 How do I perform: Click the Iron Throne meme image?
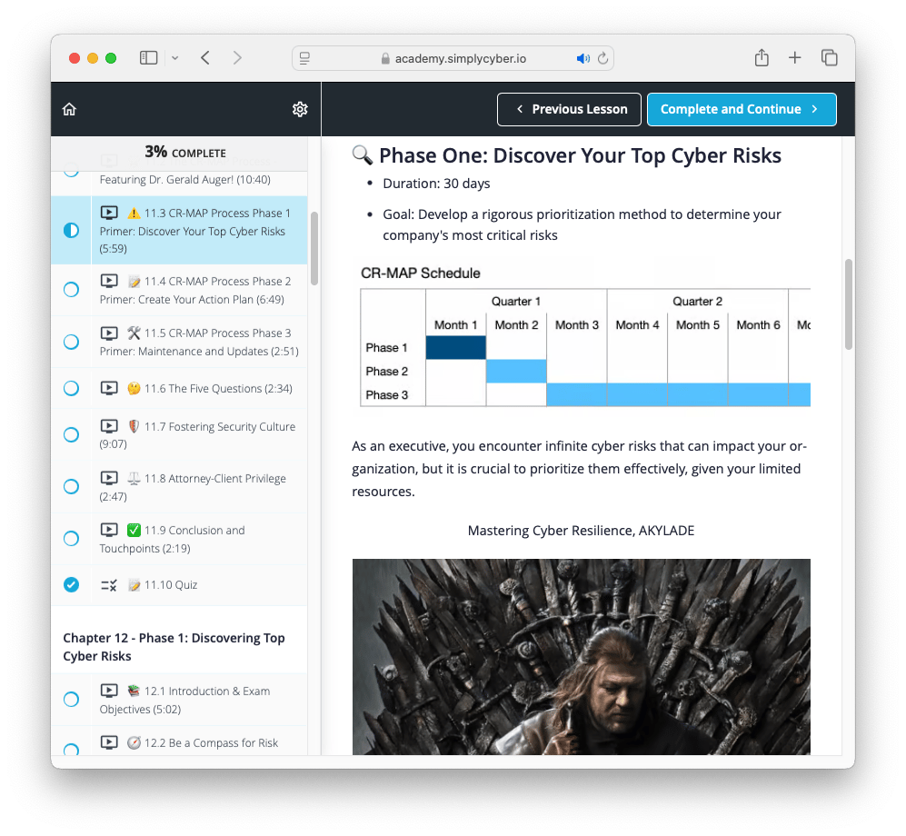(x=582, y=657)
